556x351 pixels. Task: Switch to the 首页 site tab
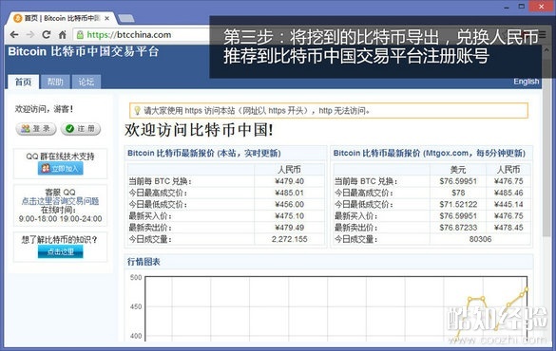tap(23, 83)
